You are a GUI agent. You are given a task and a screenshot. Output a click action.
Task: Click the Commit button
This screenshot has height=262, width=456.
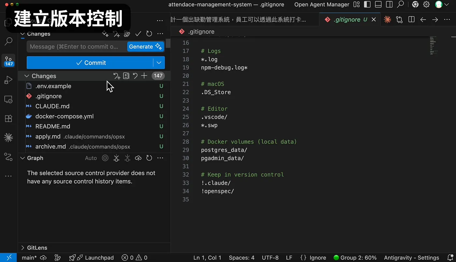tap(90, 63)
